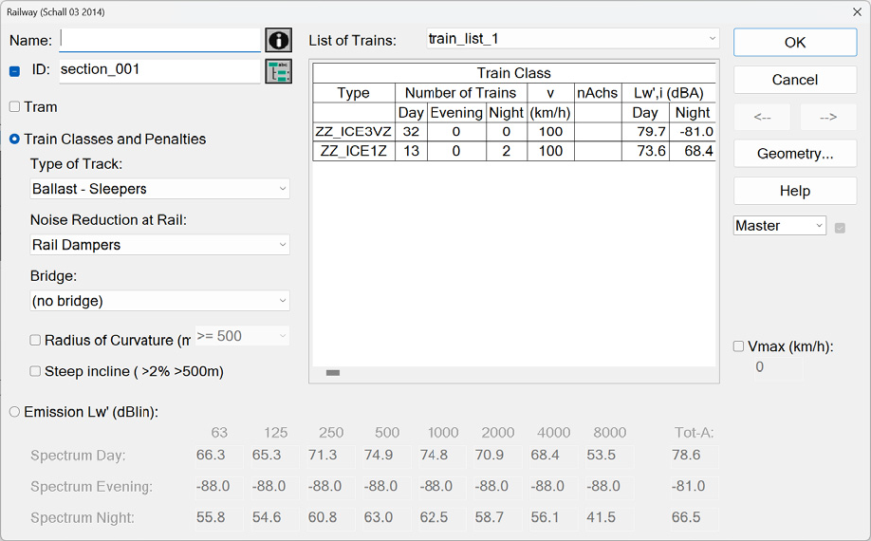The image size is (871, 541).
Task: Open the Master dropdown
Action: [779, 226]
